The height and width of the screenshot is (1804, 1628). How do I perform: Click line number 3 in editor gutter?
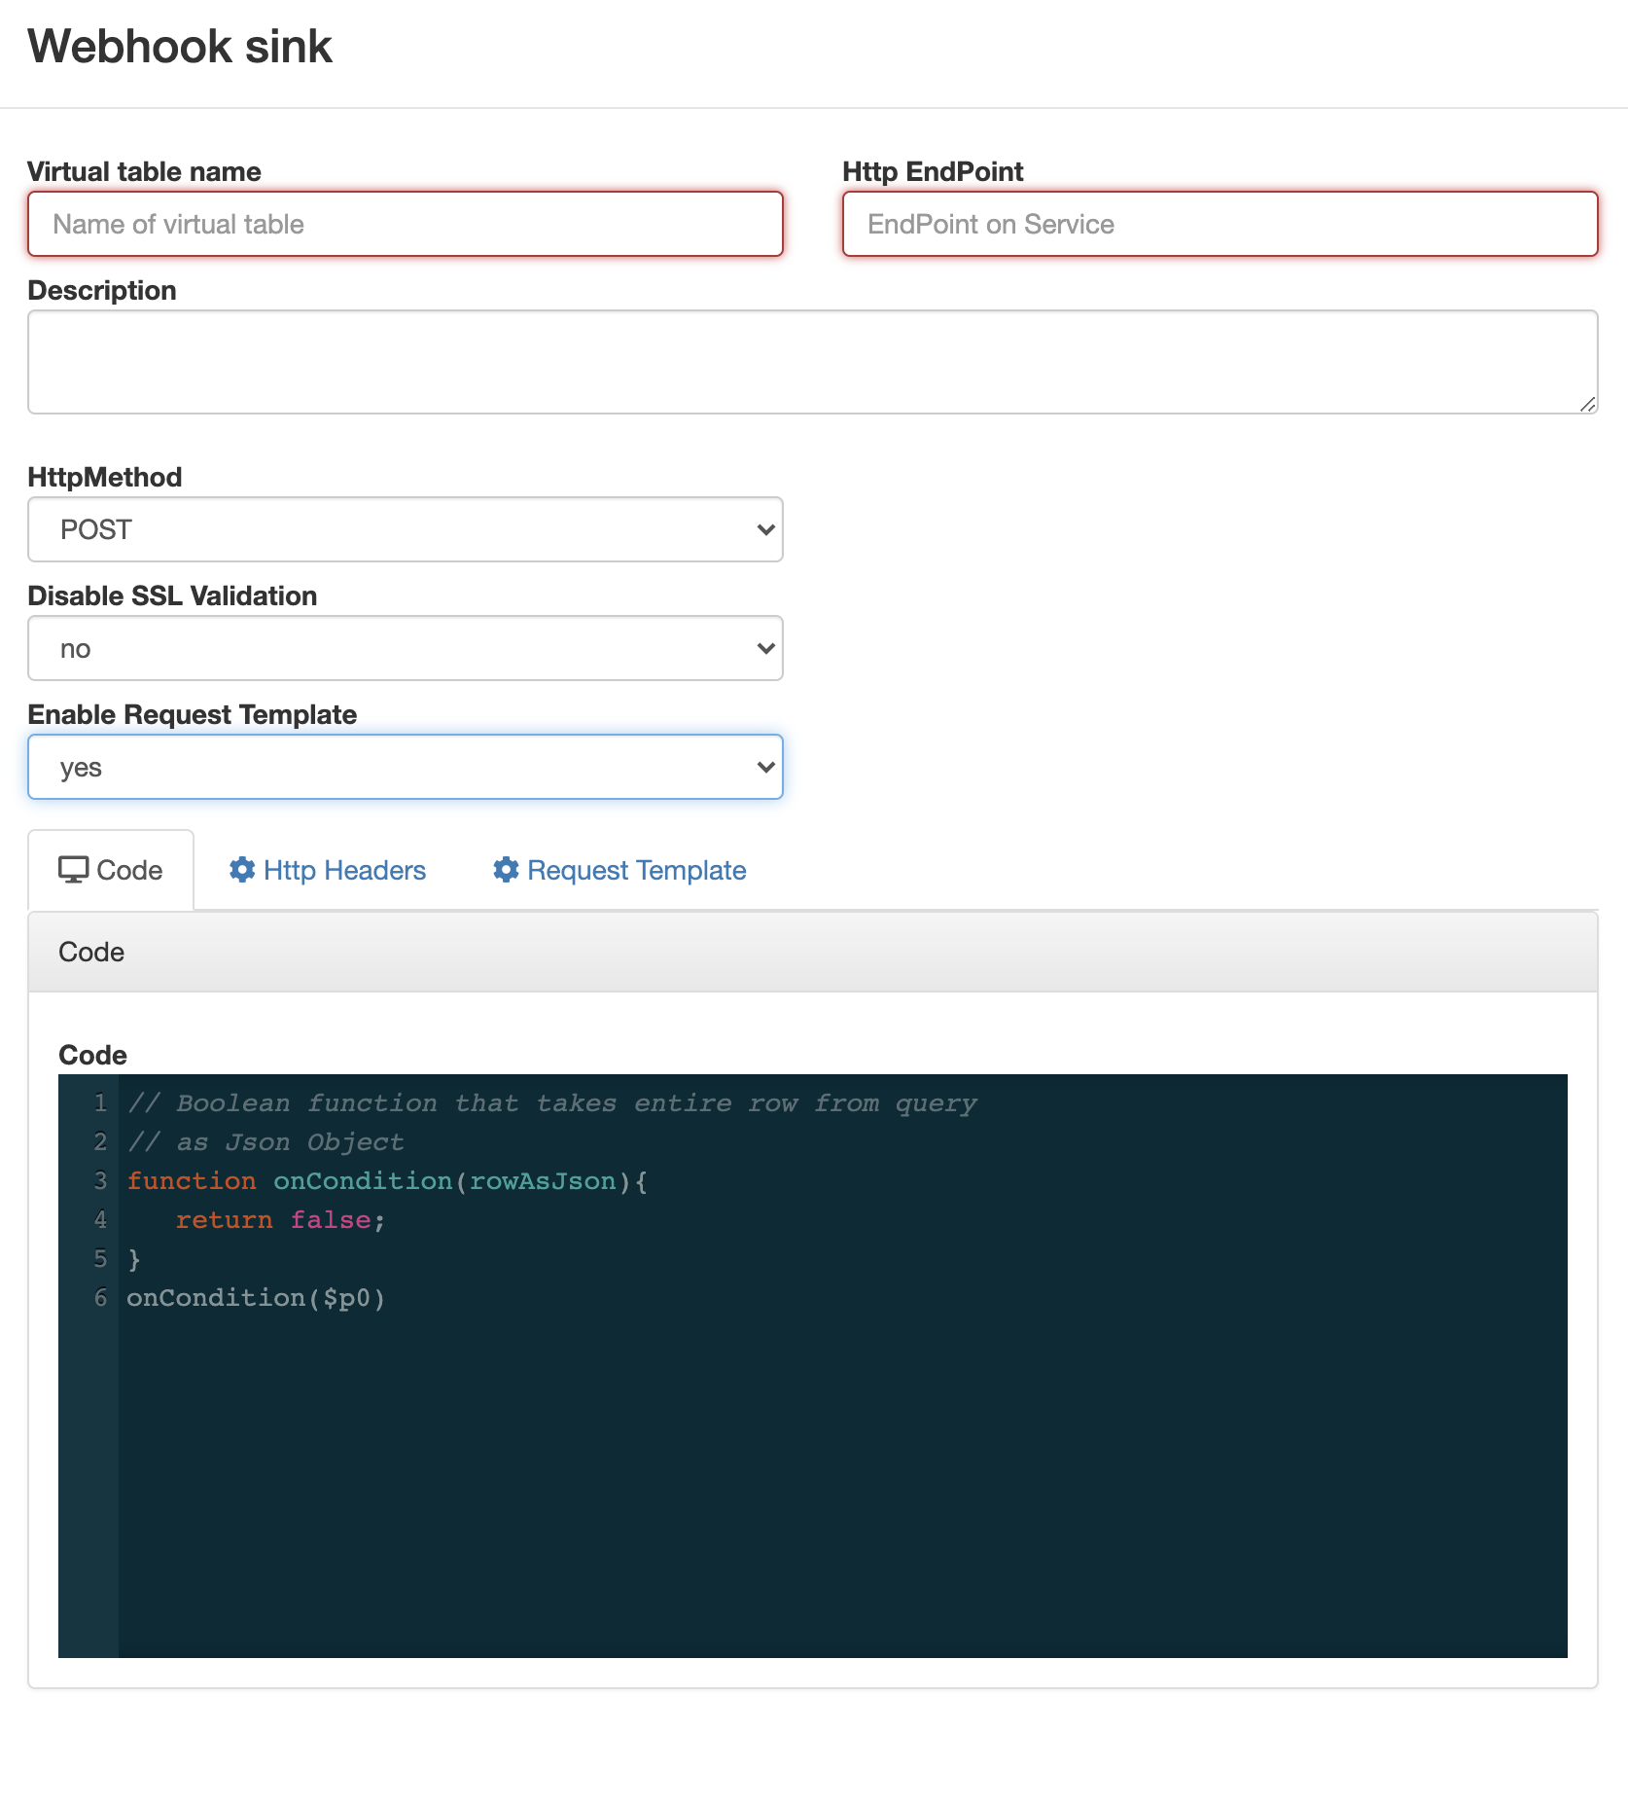[x=100, y=1181]
